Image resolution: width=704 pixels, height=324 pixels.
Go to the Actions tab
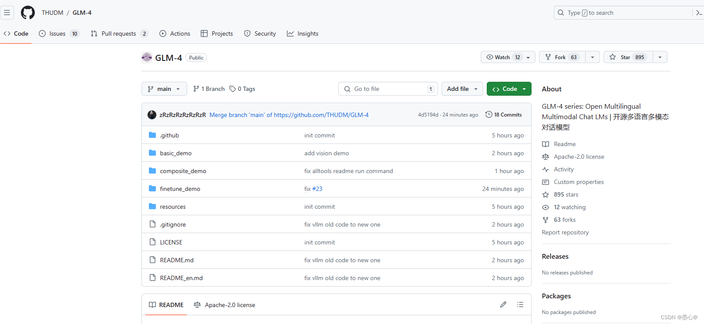point(175,33)
